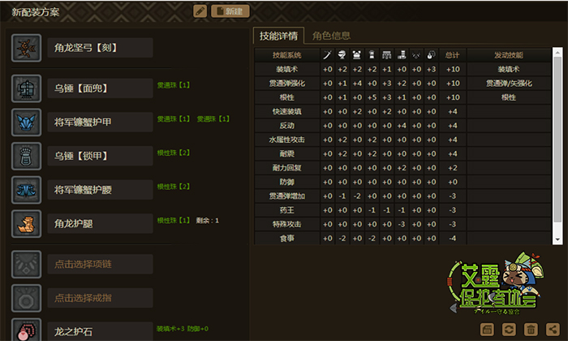Viewport: 568px width, 341px height.
Task: Click first 贯通珠【1】 beside 将军镰蟹护甲
Action: (174, 119)
